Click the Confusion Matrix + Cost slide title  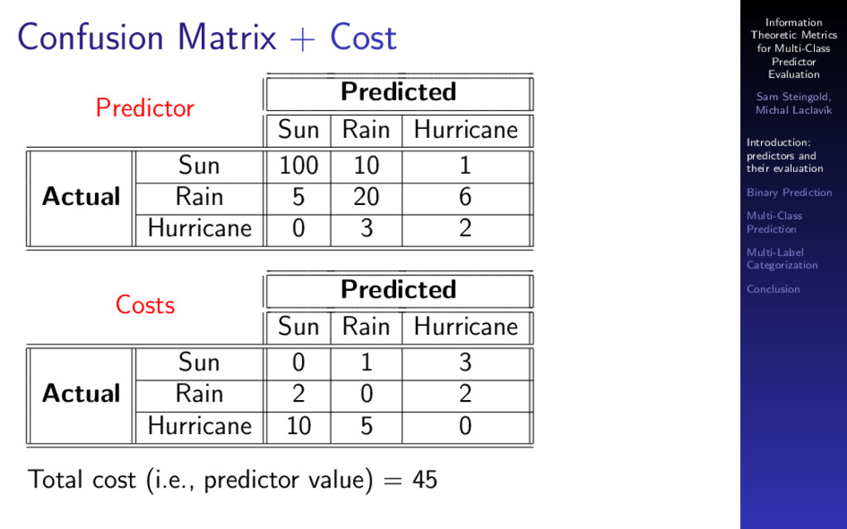tap(207, 37)
